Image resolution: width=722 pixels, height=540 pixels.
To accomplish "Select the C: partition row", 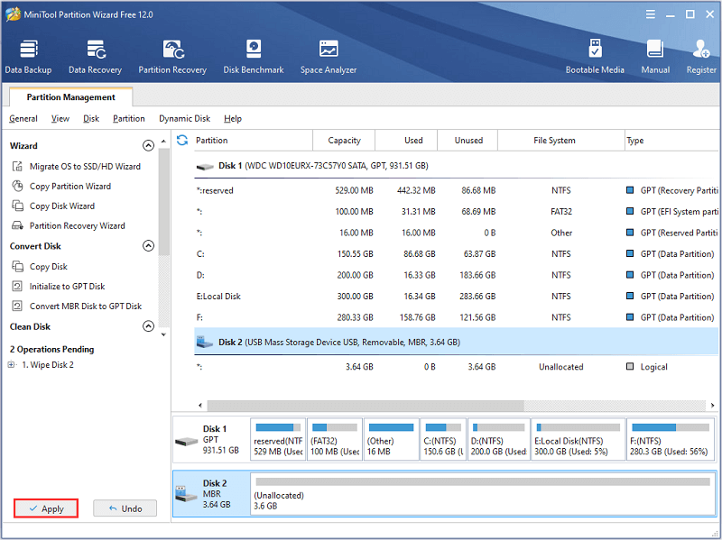I will coord(456,254).
